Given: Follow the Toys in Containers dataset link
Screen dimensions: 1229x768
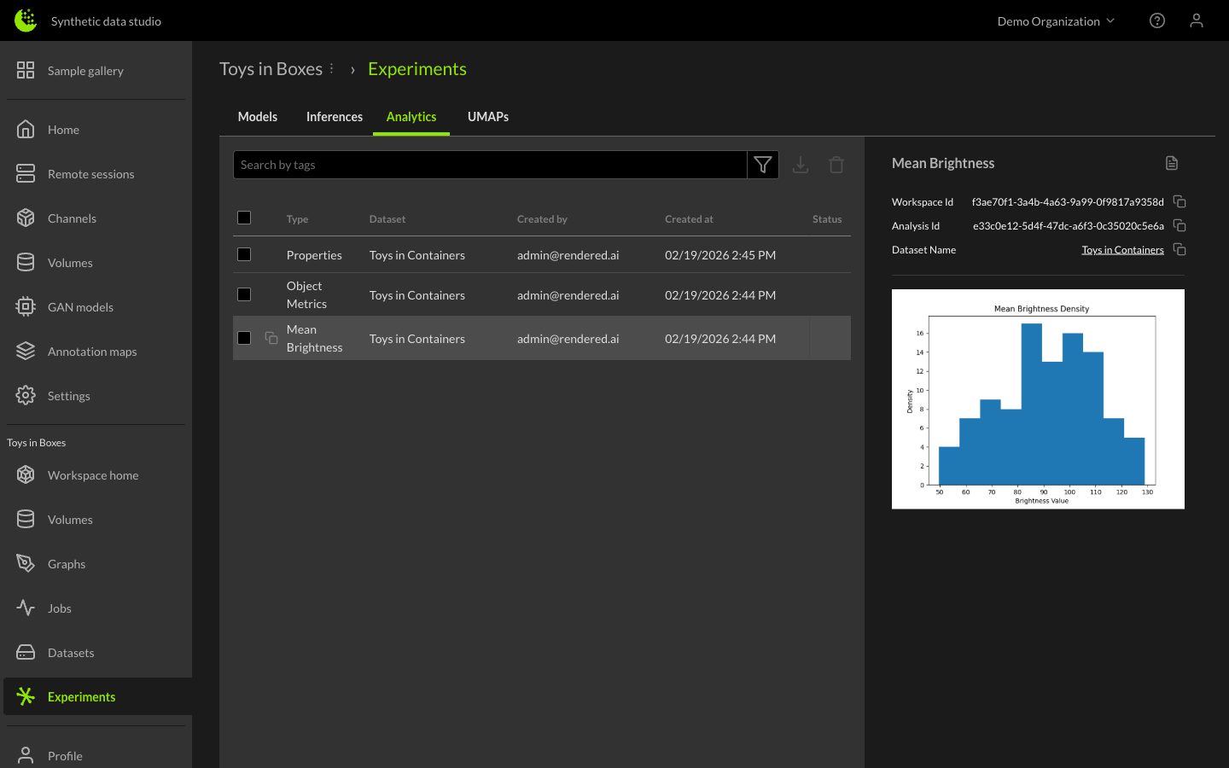Looking at the screenshot, I should click(x=1122, y=250).
